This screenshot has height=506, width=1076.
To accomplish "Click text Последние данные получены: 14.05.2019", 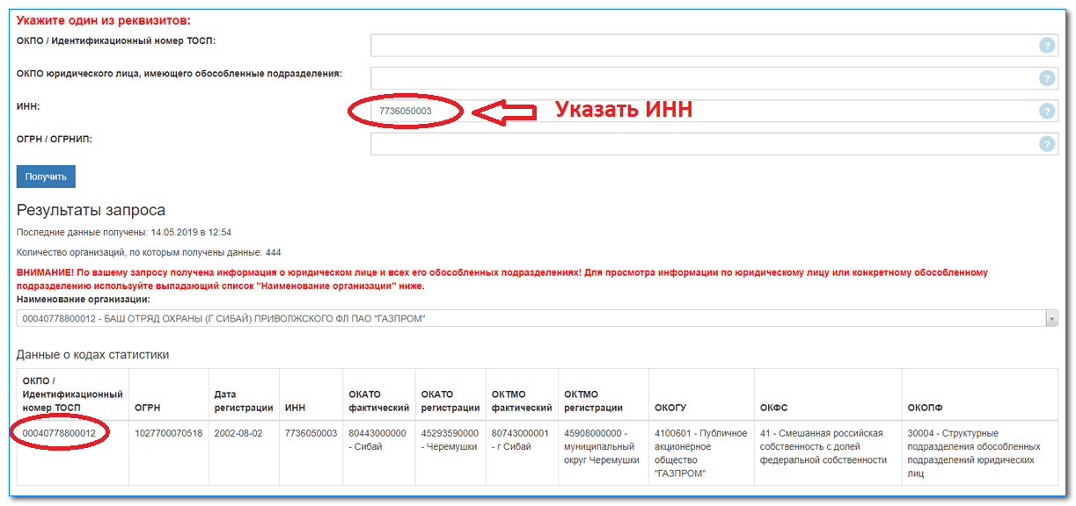I will [123, 232].
